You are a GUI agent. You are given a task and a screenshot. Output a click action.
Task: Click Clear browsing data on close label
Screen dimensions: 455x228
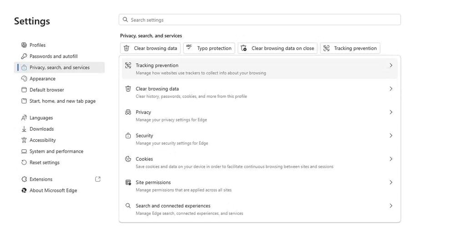[283, 48]
